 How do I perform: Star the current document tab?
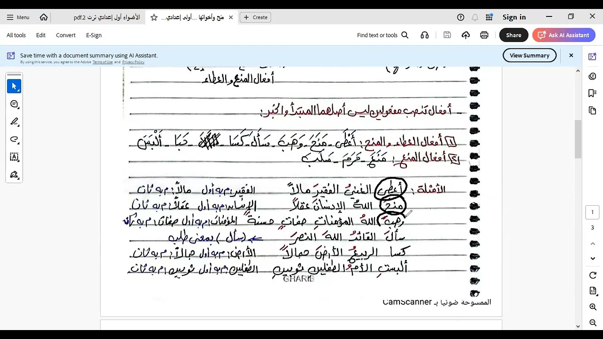(154, 17)
